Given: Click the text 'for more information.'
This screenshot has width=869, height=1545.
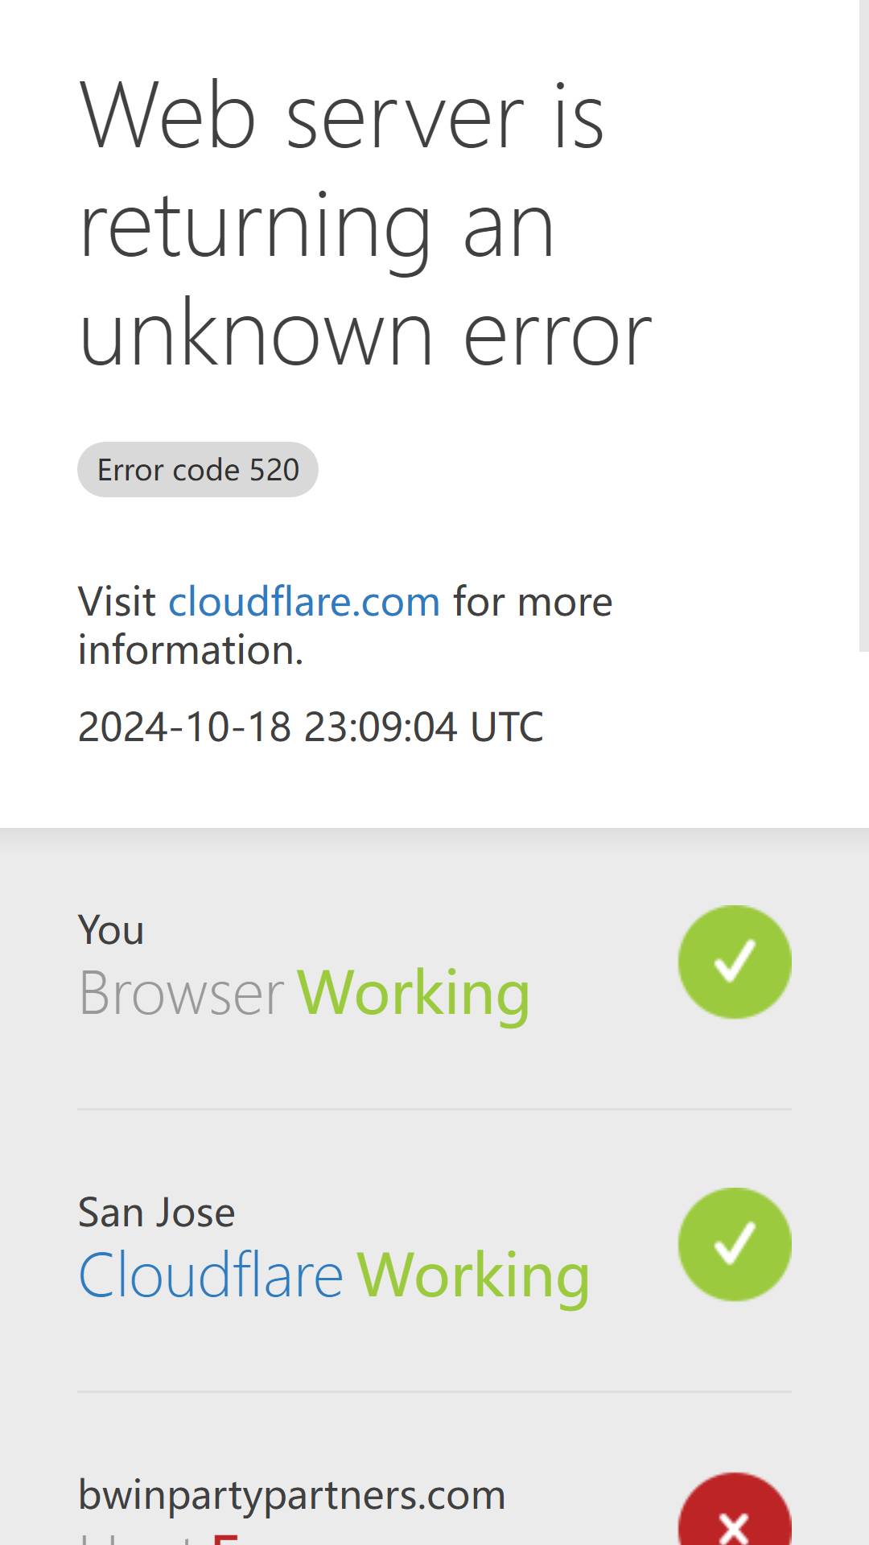Looking at the screenshot, I should [345, 625].
